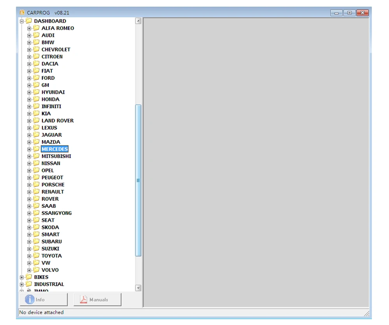Click the CARPROG title bar app icon
389x325 pixels.
coord(22,12)
